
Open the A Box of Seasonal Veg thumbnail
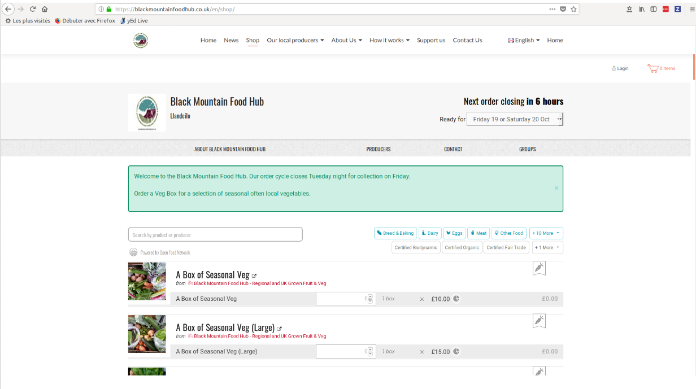click(147, 281)
